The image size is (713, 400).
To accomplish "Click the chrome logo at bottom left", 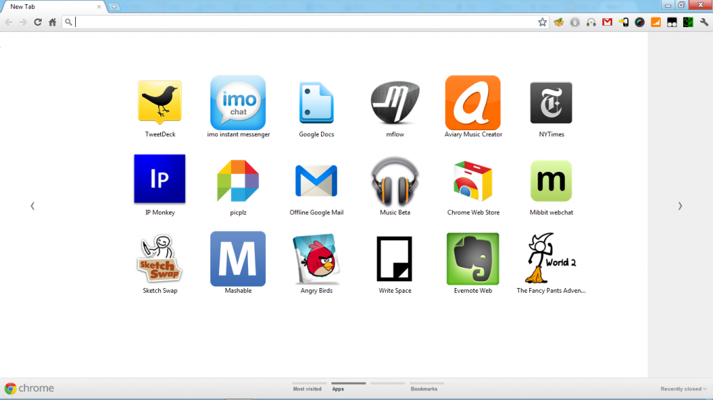I will pyautogui.click(x=29, y=388).
